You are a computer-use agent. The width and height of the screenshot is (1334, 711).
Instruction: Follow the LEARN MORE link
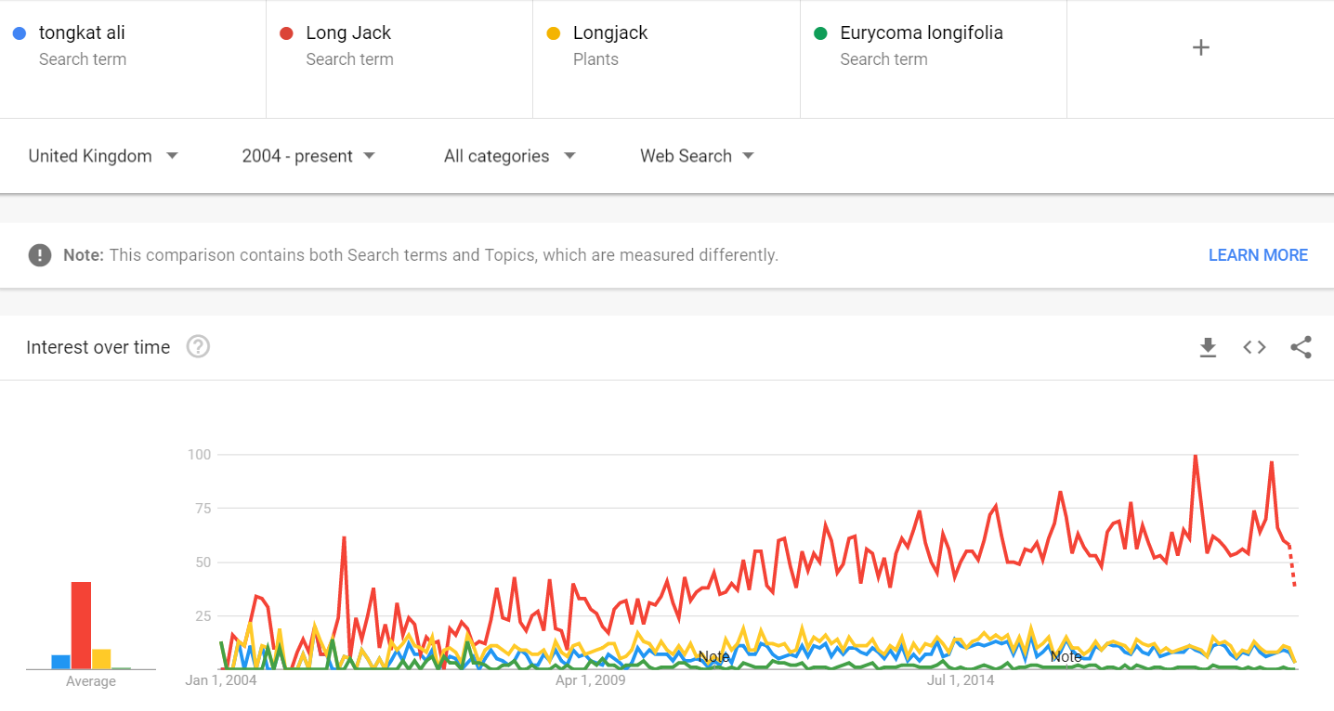point(1258,255)
